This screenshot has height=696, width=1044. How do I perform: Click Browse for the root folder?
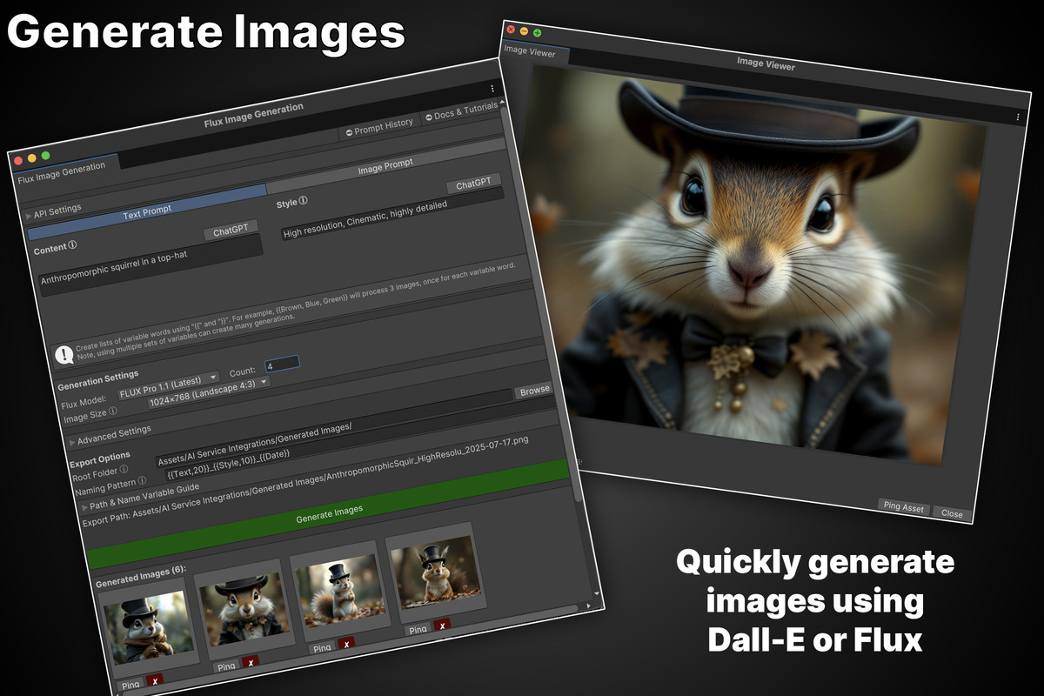535,391
